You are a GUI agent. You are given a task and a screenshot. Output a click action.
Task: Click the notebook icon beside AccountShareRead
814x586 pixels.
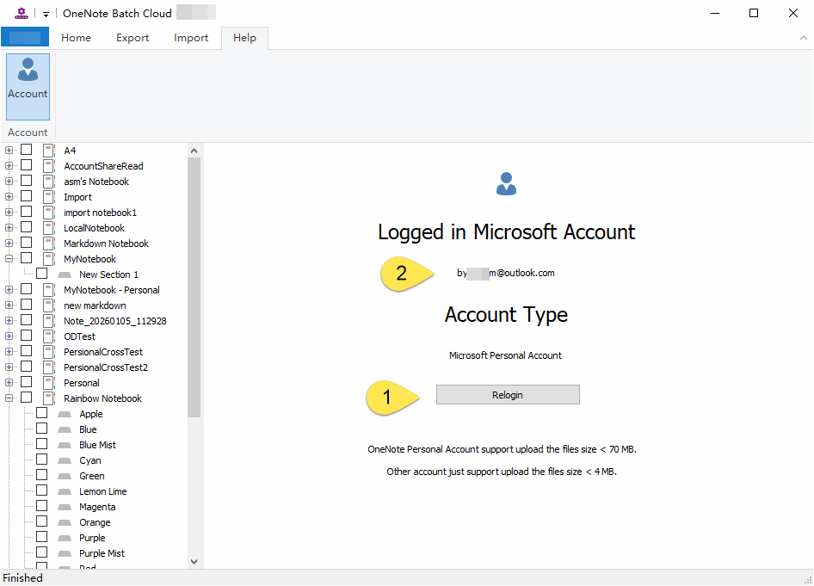(48, 166)
